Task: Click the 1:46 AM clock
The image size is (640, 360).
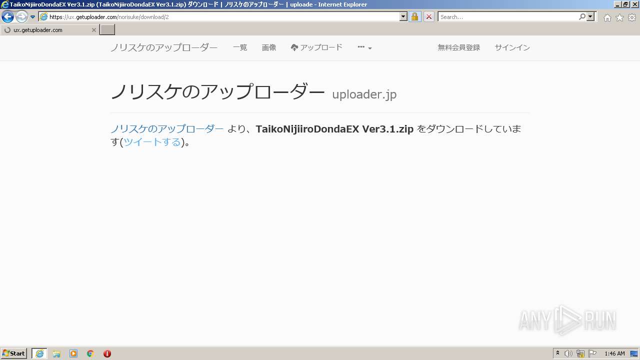Action: pos(614,353)
